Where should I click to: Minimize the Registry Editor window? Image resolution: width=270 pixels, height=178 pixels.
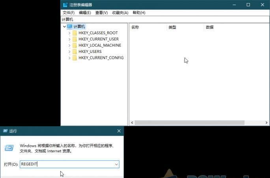pyautogui.click(x=234, y=5)
